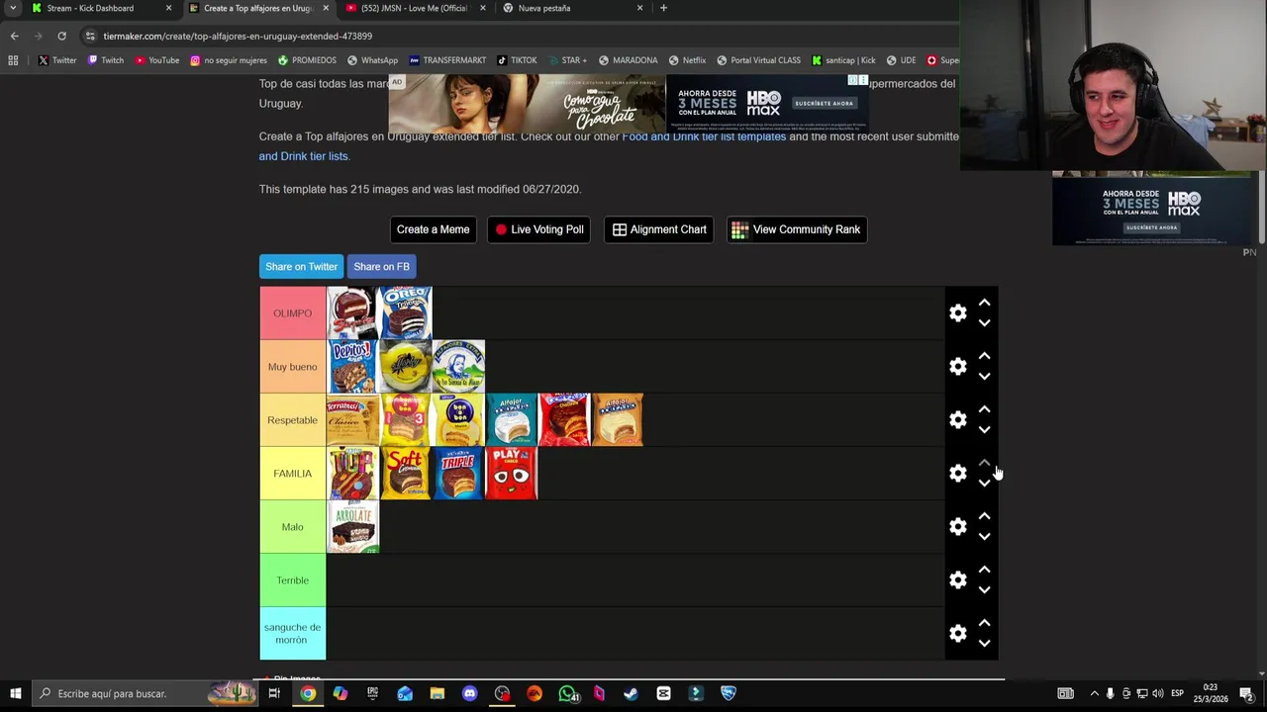
Task: Move sanguche de morrón row down
Action: point(984,644)
